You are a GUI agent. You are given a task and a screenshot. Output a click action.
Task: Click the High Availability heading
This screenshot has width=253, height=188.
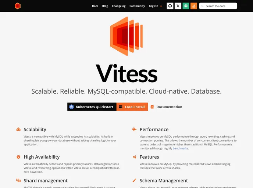[42, 157]
